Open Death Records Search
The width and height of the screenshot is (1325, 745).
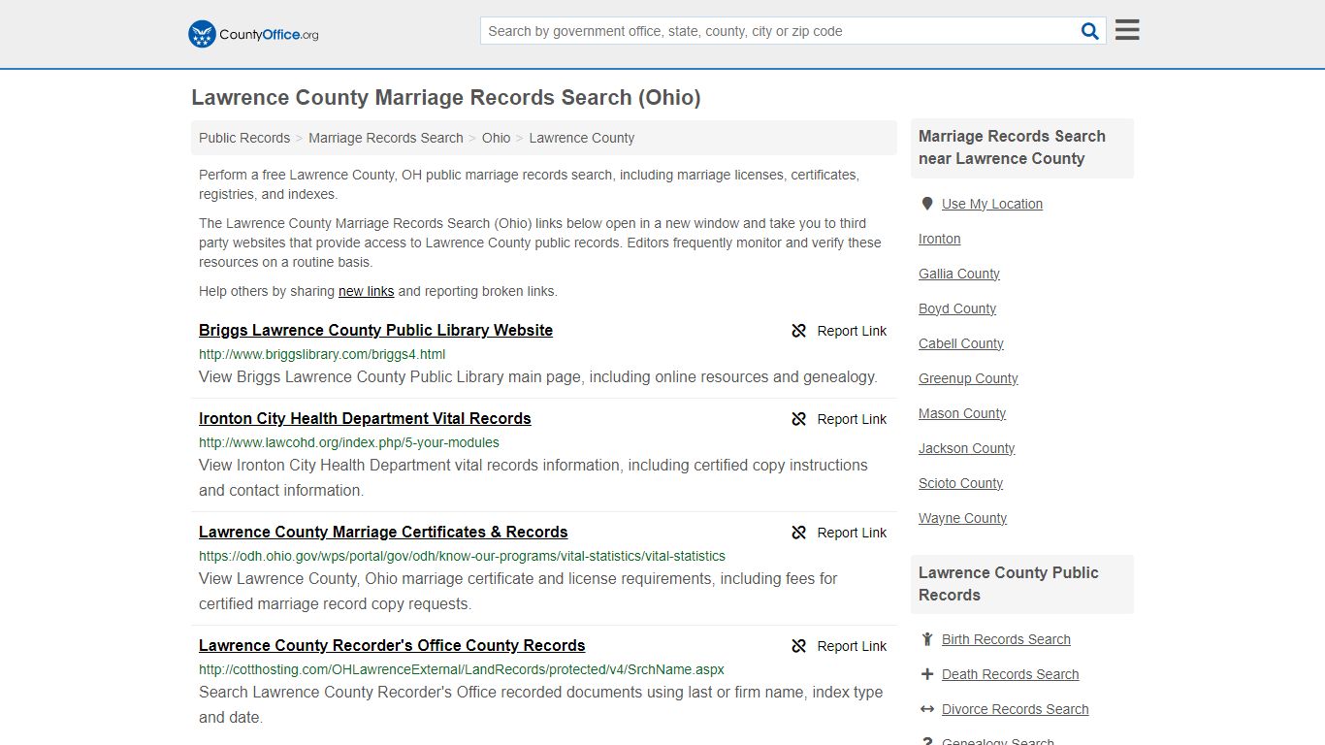pyautogui.click(x=1010, y=674)
